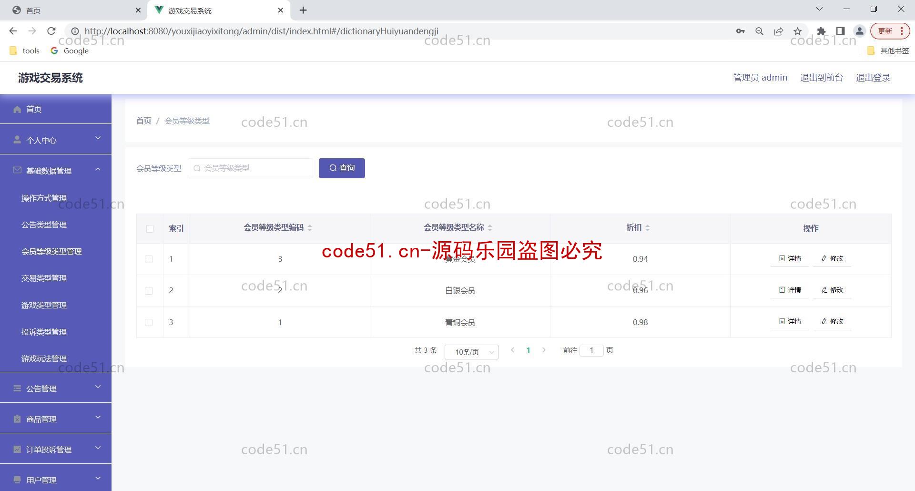Viewport: 915px width, 491px height.
Task: Click the icon beside 用户管理
Action: tap(17, 480)
